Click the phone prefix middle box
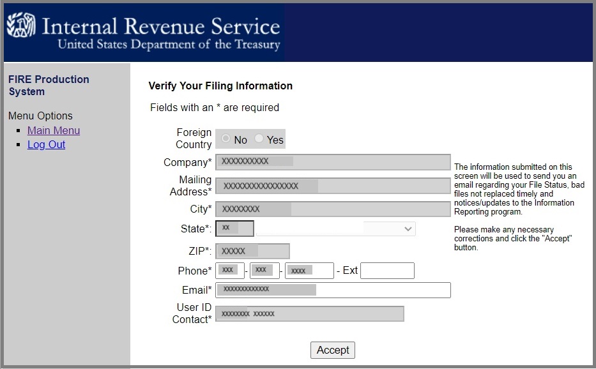This screenshot has height=369, width=596. tap(264, 271)
